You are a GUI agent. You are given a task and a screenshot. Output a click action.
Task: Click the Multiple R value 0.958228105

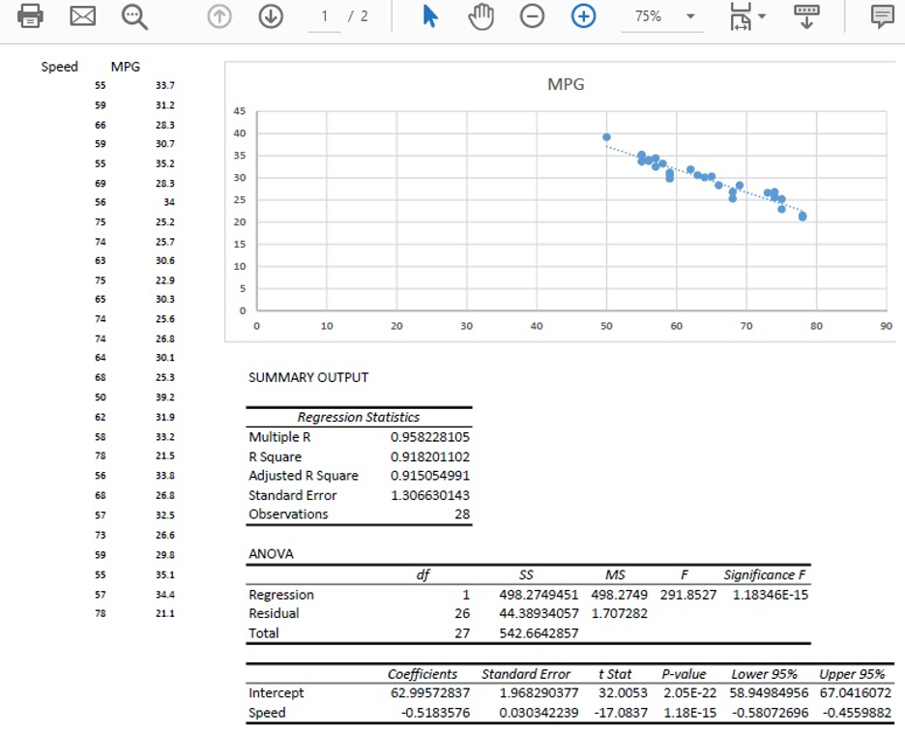click(x=430, y=437)
